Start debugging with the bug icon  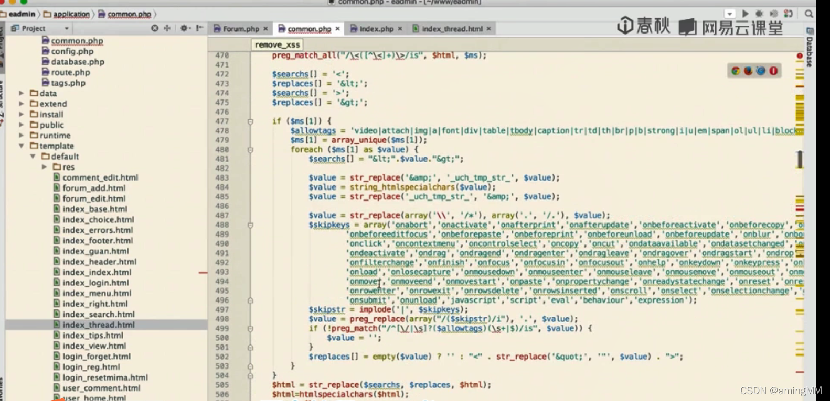click(x=759, y=14)
